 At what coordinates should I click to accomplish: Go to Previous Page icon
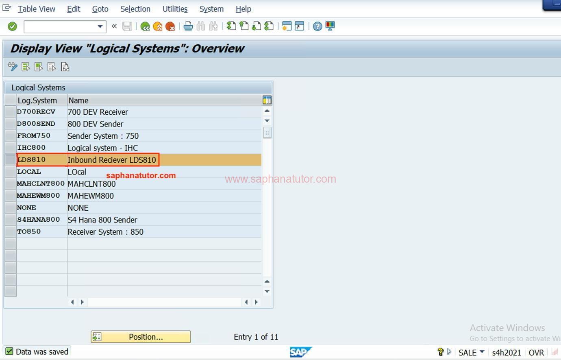coord(244,26)
